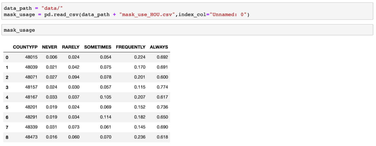The width and height of the screenshot is (376, 146).
Task: Click the county code 48201 cell
Action: coord(31,107)
